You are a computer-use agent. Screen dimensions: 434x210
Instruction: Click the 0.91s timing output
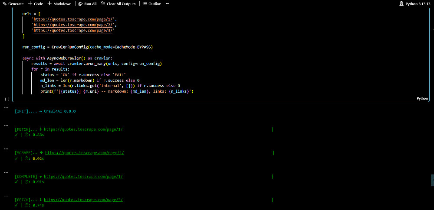click(x=39, y=182)
